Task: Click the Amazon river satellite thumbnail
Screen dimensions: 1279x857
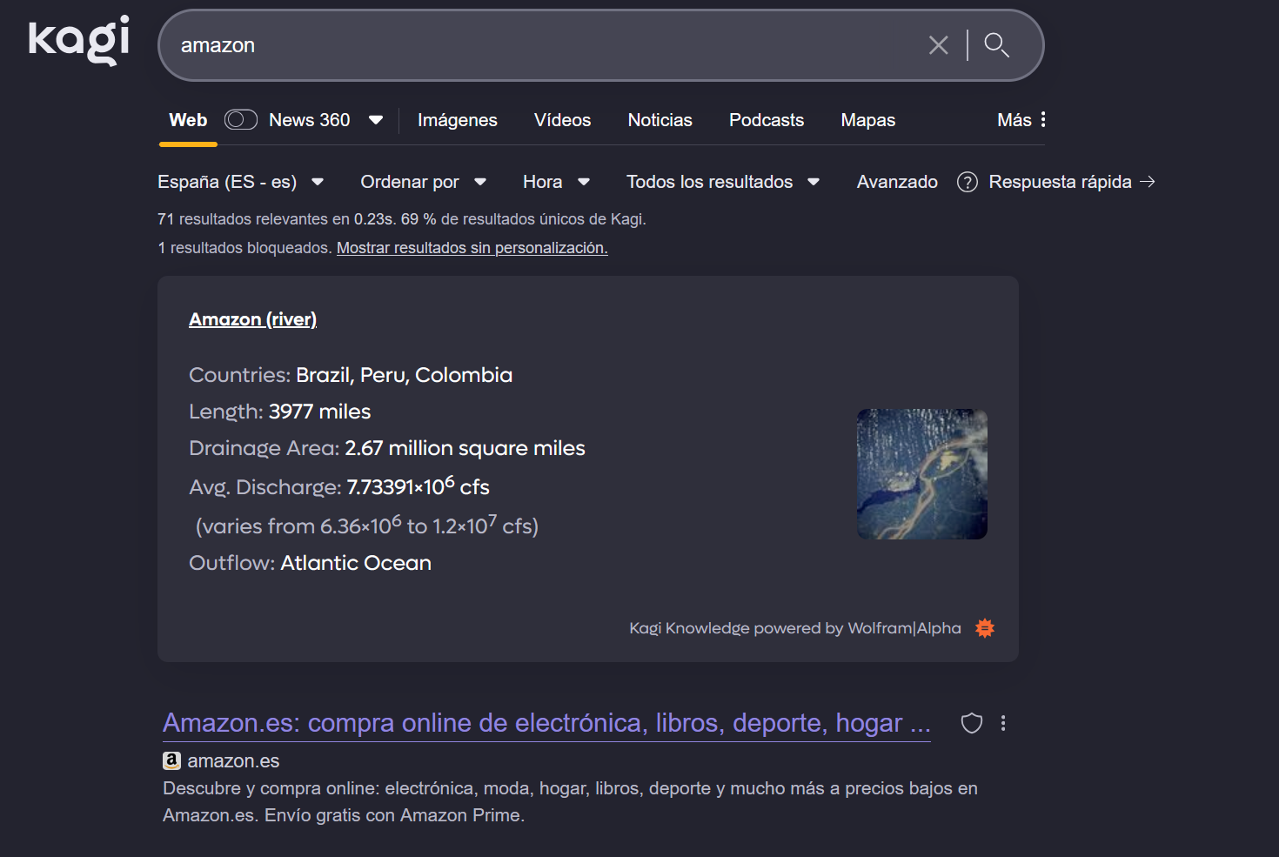Action: tap(921, 474)
